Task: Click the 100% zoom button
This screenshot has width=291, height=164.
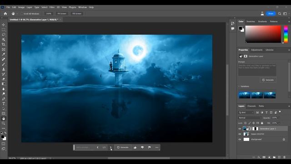Action: coord(49,14)
